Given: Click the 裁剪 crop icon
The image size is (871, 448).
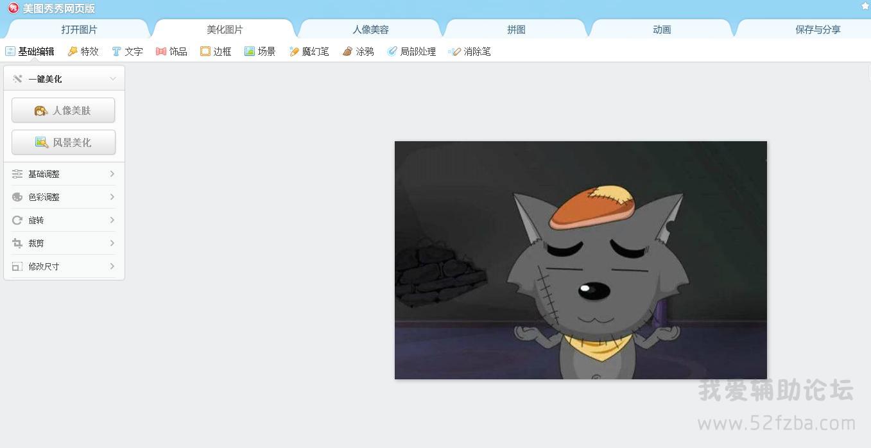Looking at the screenshot, I should [17, 243].
